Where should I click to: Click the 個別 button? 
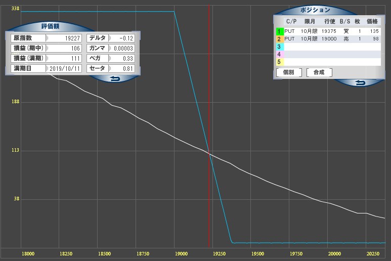(289, 72)
